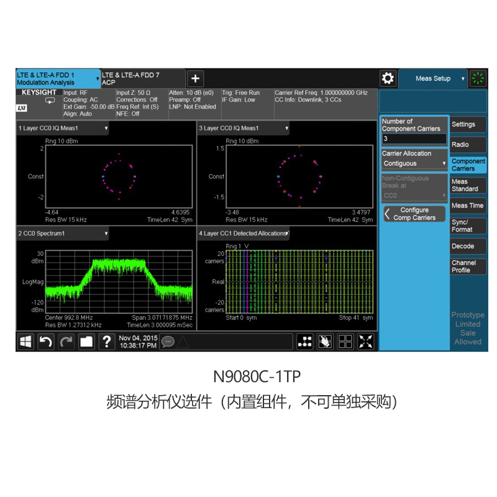Toggle the touch hand pointer icon
Screen dimensions: 497x497
(x=325, y=341)
